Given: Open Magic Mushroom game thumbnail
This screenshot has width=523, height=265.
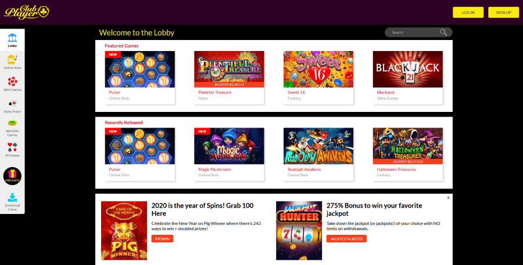Looking at the screenshot, I should coord(229,146).
